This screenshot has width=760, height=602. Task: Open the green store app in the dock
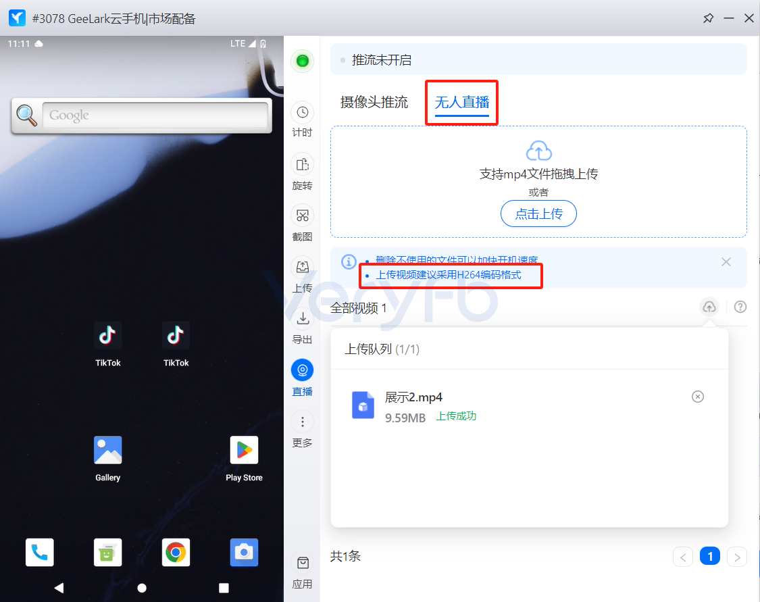[107, 552]
